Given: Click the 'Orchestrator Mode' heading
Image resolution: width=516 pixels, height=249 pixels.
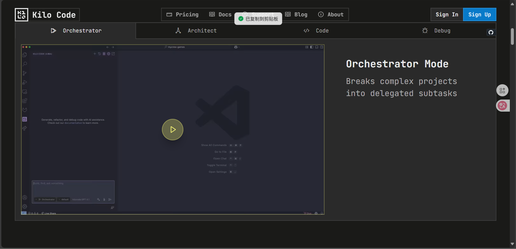Looking at the screenshot, I should point(397,64).
